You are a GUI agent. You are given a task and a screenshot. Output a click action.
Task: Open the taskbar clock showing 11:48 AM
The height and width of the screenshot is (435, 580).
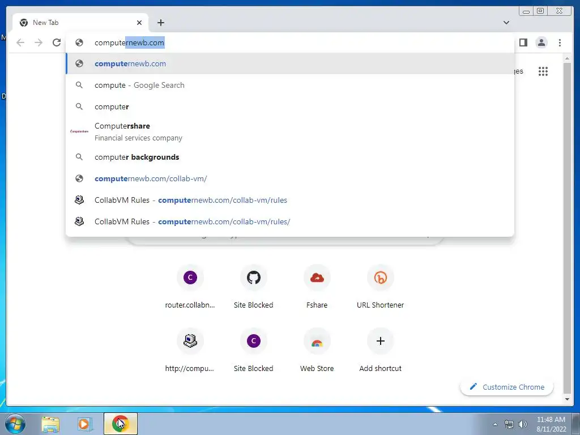(x=551, y=424)
